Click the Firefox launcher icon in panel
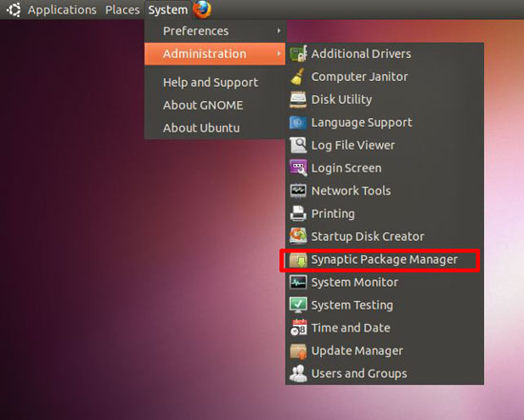The image size is (524, 420). pos(202,9)
